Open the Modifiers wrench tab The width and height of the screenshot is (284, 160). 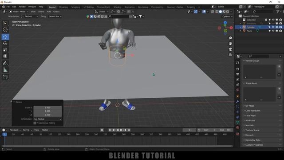(238, 102)
